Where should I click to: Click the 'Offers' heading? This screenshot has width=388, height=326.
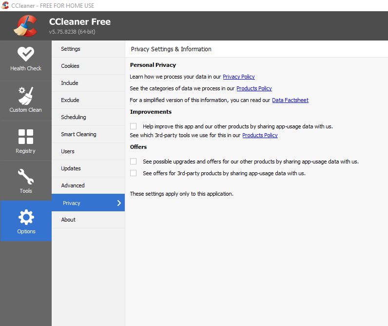pyautogui.click(x=138, y=147)
